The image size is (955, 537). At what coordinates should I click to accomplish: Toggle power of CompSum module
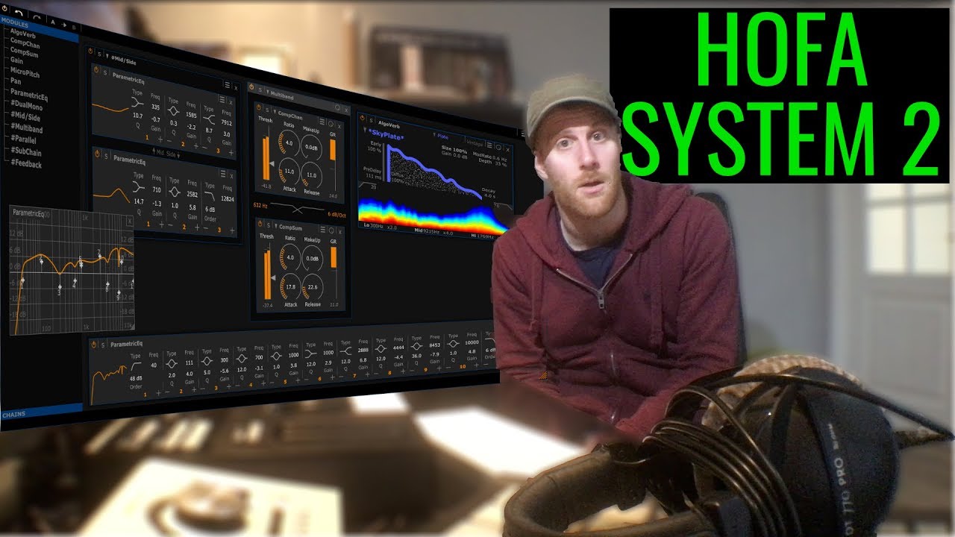click(x=260, y=223)
